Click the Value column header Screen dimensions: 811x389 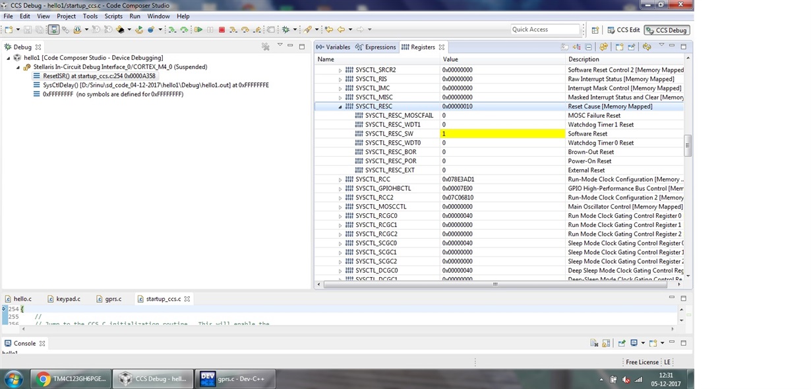503,59
